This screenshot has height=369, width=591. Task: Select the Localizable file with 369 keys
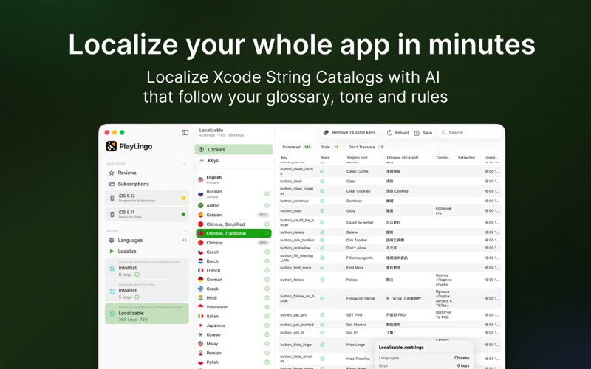pyautogui.click(x=146, y=314)
